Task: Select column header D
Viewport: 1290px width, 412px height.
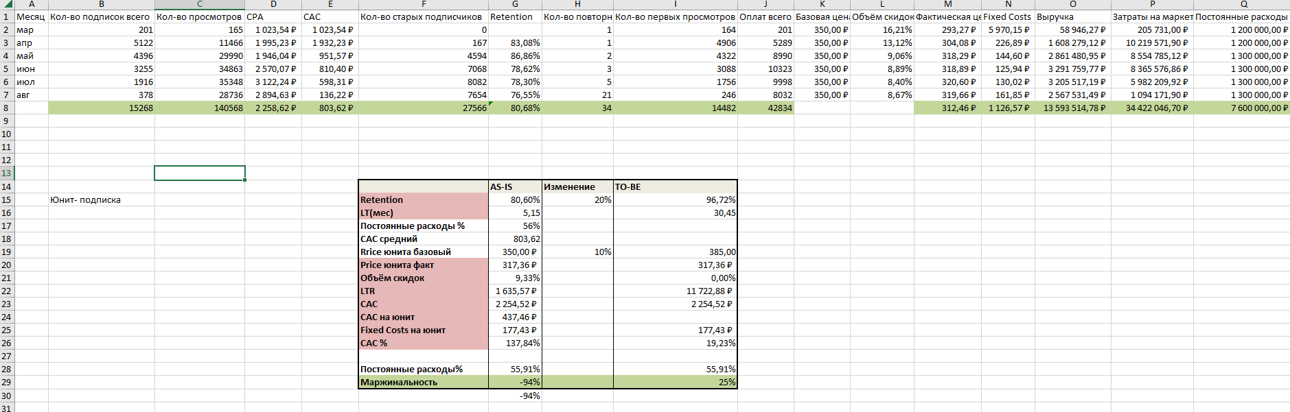Action: point(273,4)
